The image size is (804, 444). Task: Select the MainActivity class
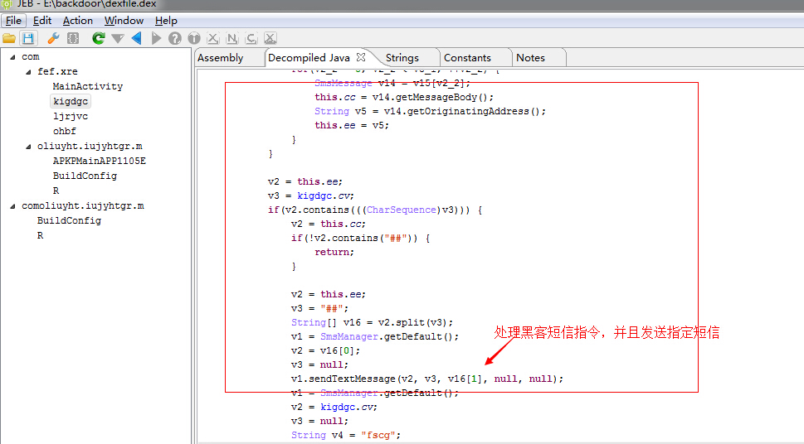click(x=88, y=86)
